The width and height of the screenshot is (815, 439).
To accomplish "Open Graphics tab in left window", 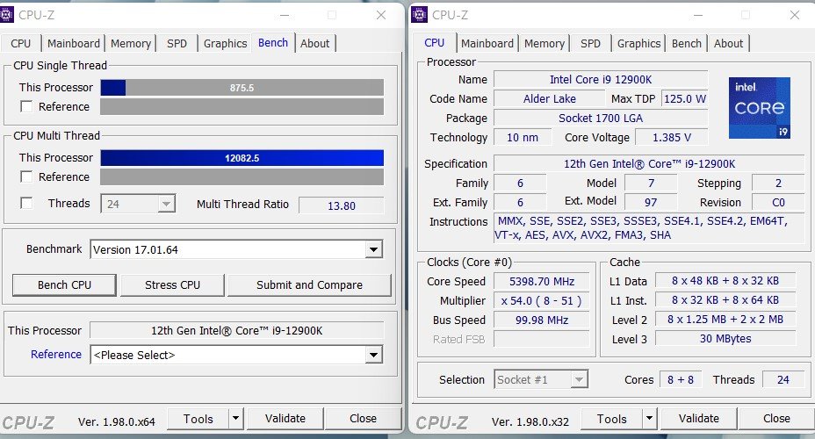I will pos(225,43).
